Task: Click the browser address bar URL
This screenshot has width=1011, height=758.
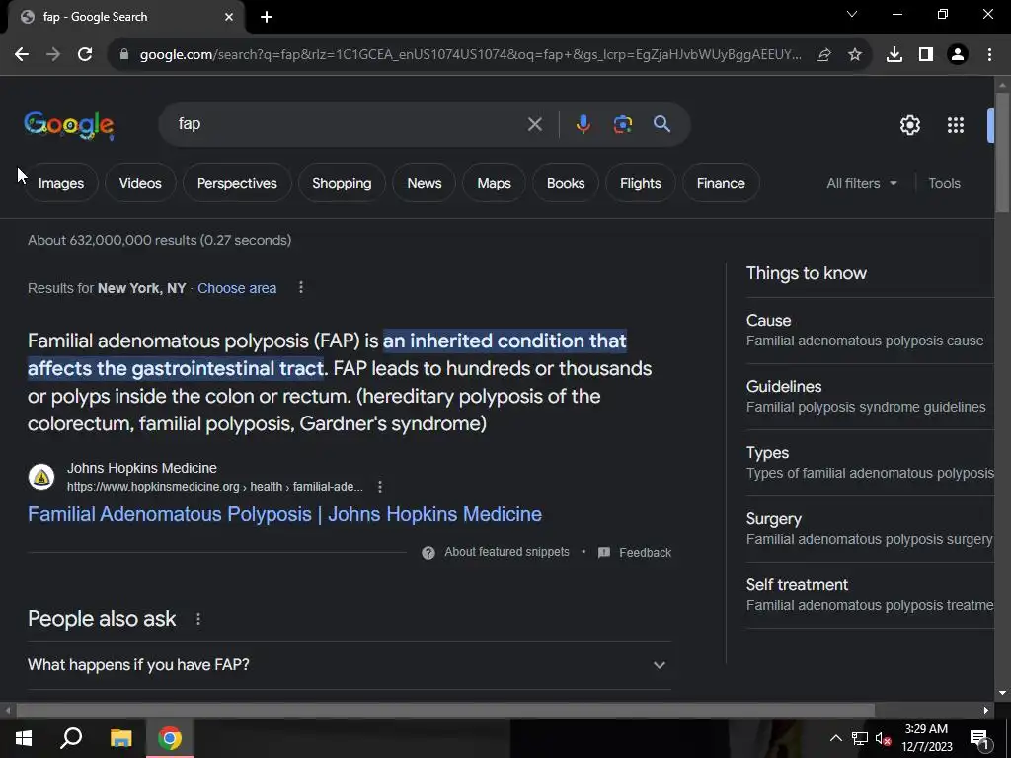Action: 471,55
